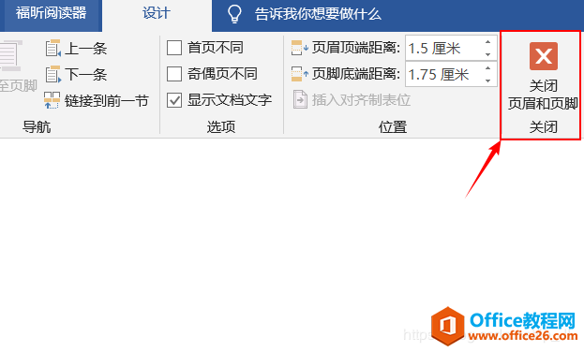Click the 位置 group label
The width and height of the screenshot is (584, 352).
[x=393, y=127]
